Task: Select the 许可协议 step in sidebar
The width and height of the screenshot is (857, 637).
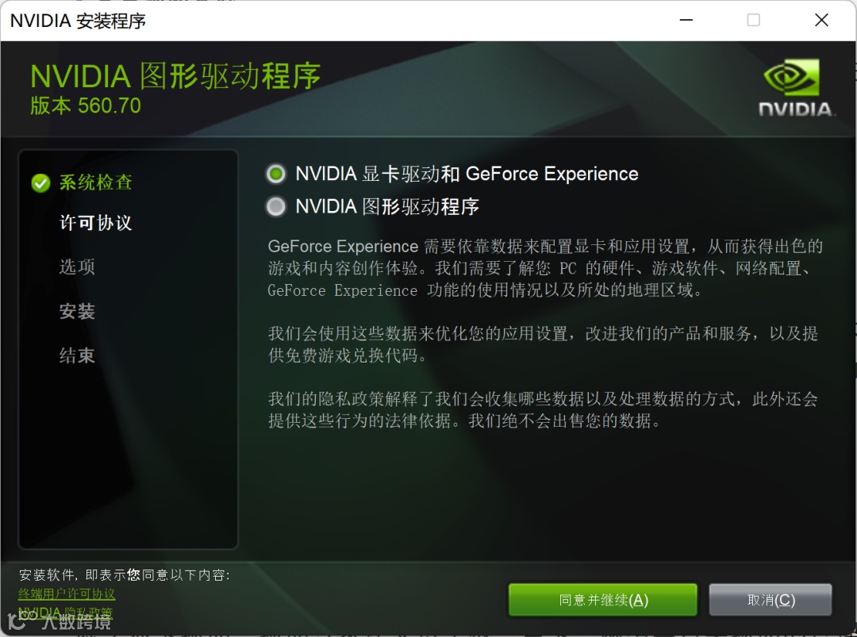Action: click(x=96, y=223)
